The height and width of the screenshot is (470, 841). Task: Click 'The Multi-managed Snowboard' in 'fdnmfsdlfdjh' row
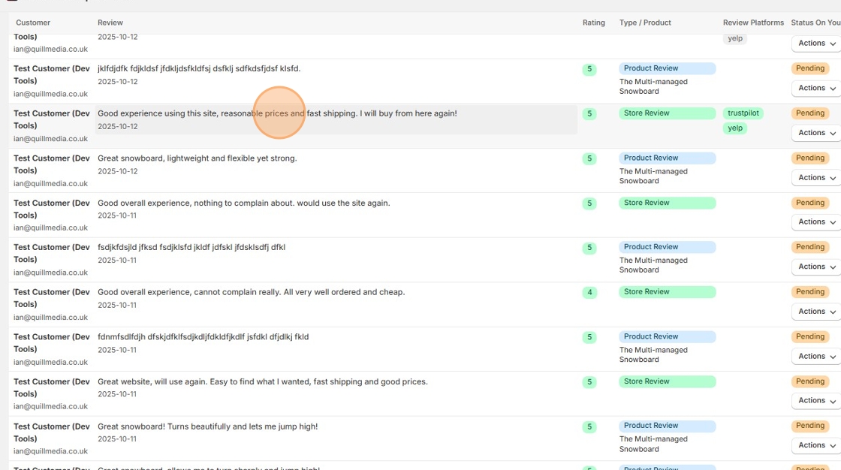click(653, 354)
